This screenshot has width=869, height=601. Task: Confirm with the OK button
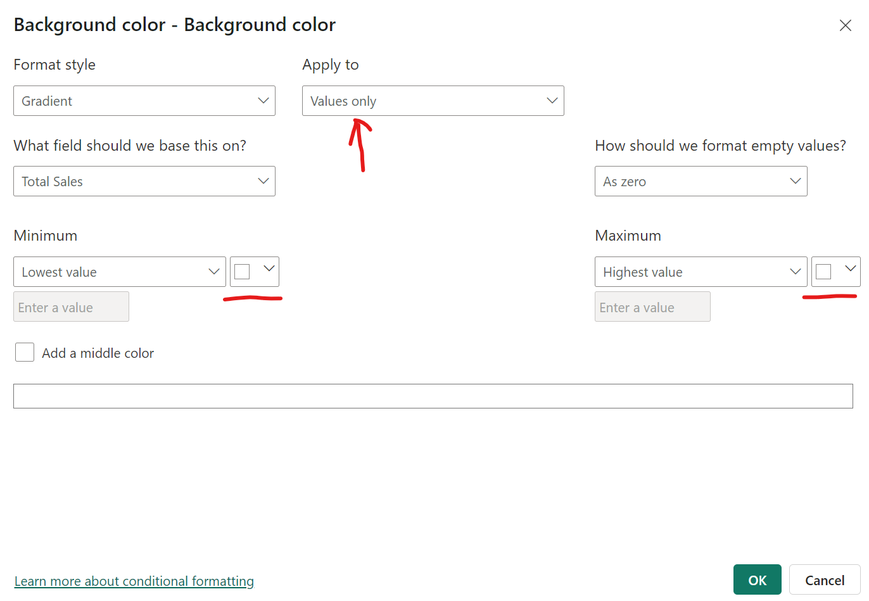(x=758, y=579)
